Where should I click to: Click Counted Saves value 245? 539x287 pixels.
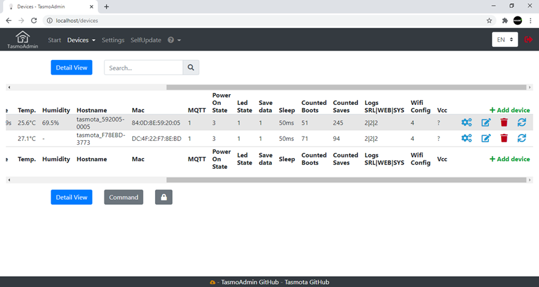click(338, 123)
